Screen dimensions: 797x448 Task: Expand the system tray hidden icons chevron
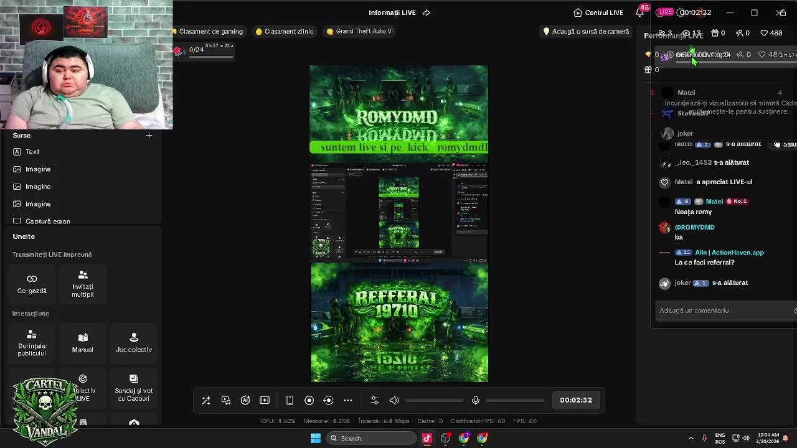coord(691,439)
